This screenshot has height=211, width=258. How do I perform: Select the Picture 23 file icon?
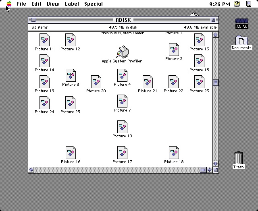coord(199,82)
